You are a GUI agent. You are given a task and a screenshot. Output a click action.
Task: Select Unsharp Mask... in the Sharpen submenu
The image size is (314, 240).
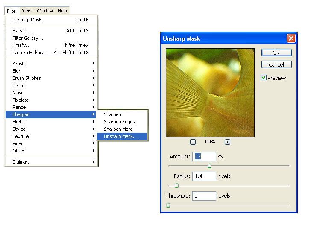tap(121, 136)
